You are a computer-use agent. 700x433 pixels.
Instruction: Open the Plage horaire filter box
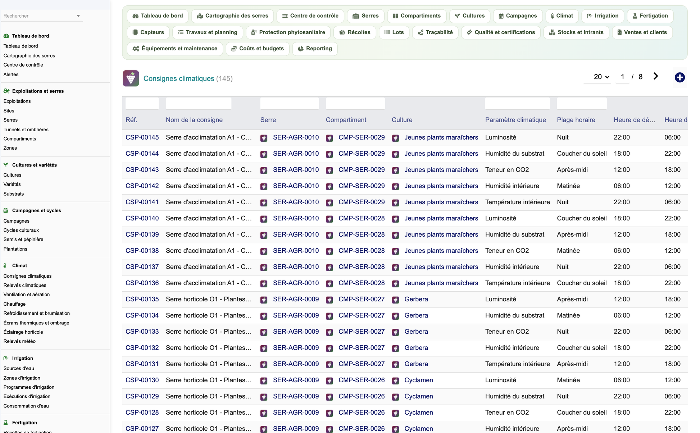click(582, 104)
